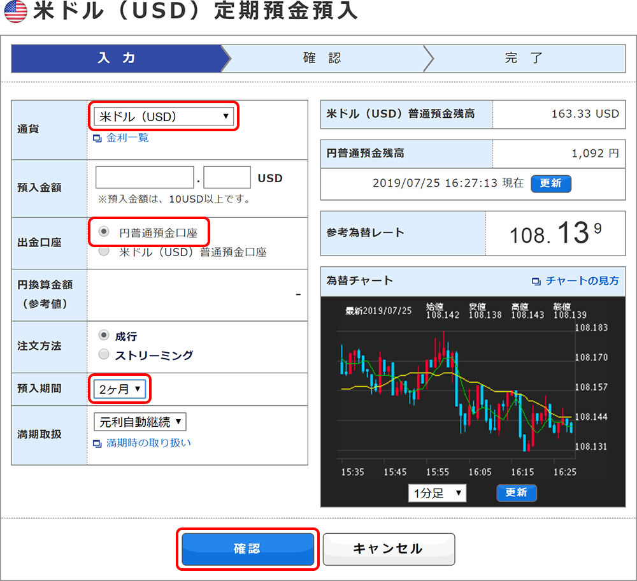Click popup icon beside 金利一覧
637x581 pixels.
tap(97, 138)
